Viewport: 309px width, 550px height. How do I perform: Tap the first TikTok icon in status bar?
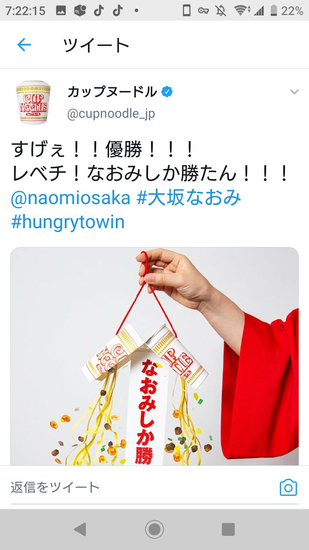pos(99,11)
